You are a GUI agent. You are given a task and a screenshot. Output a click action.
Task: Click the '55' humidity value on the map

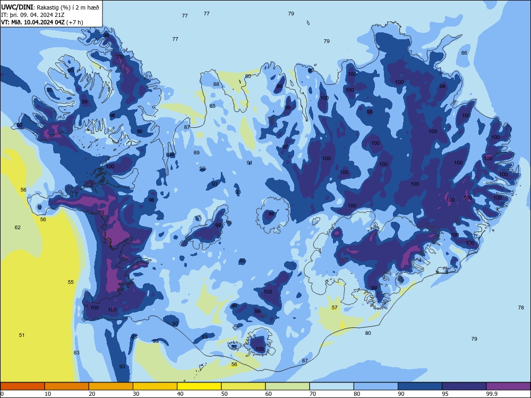tap(71, 282)
